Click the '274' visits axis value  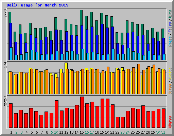5,65
